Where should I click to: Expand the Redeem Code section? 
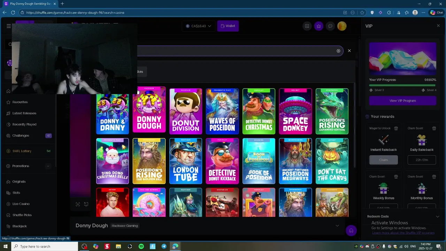point(438,216)
